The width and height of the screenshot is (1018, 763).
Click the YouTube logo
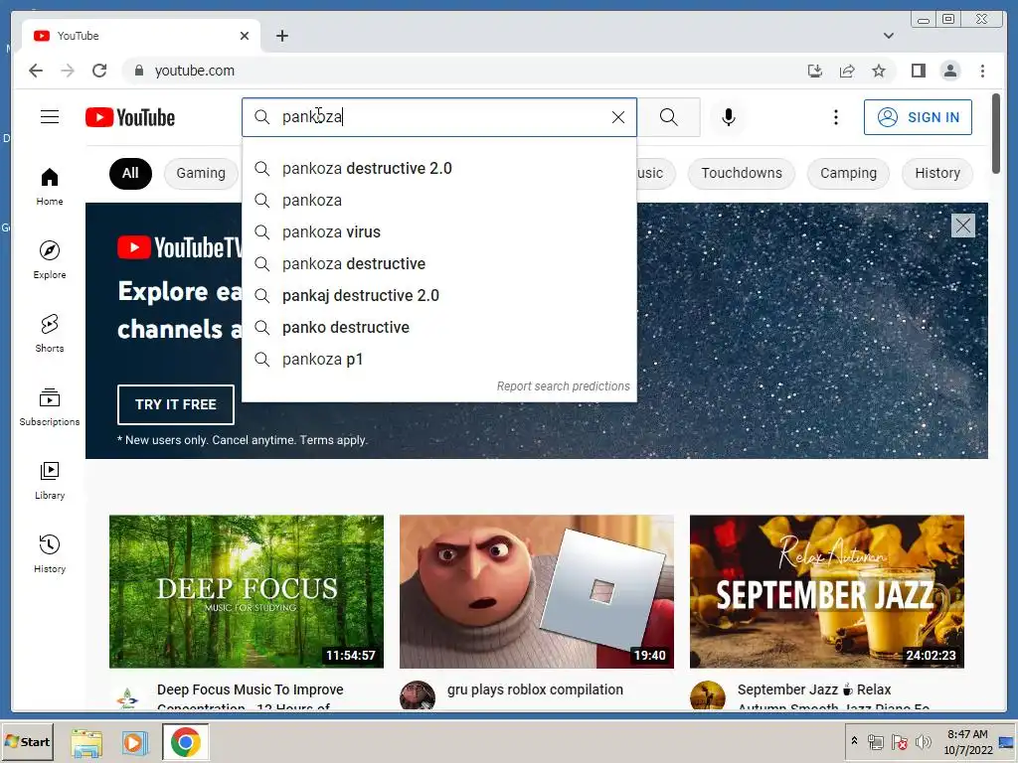point(130,117)
